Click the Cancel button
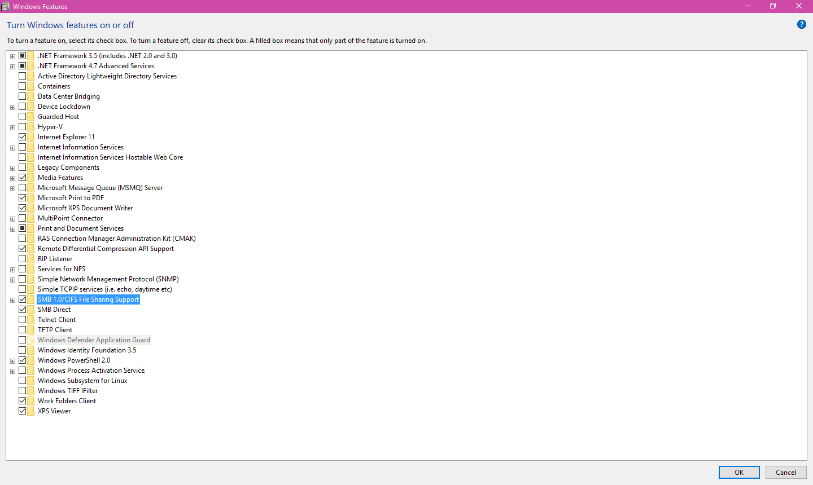 (x=785, y=472)
